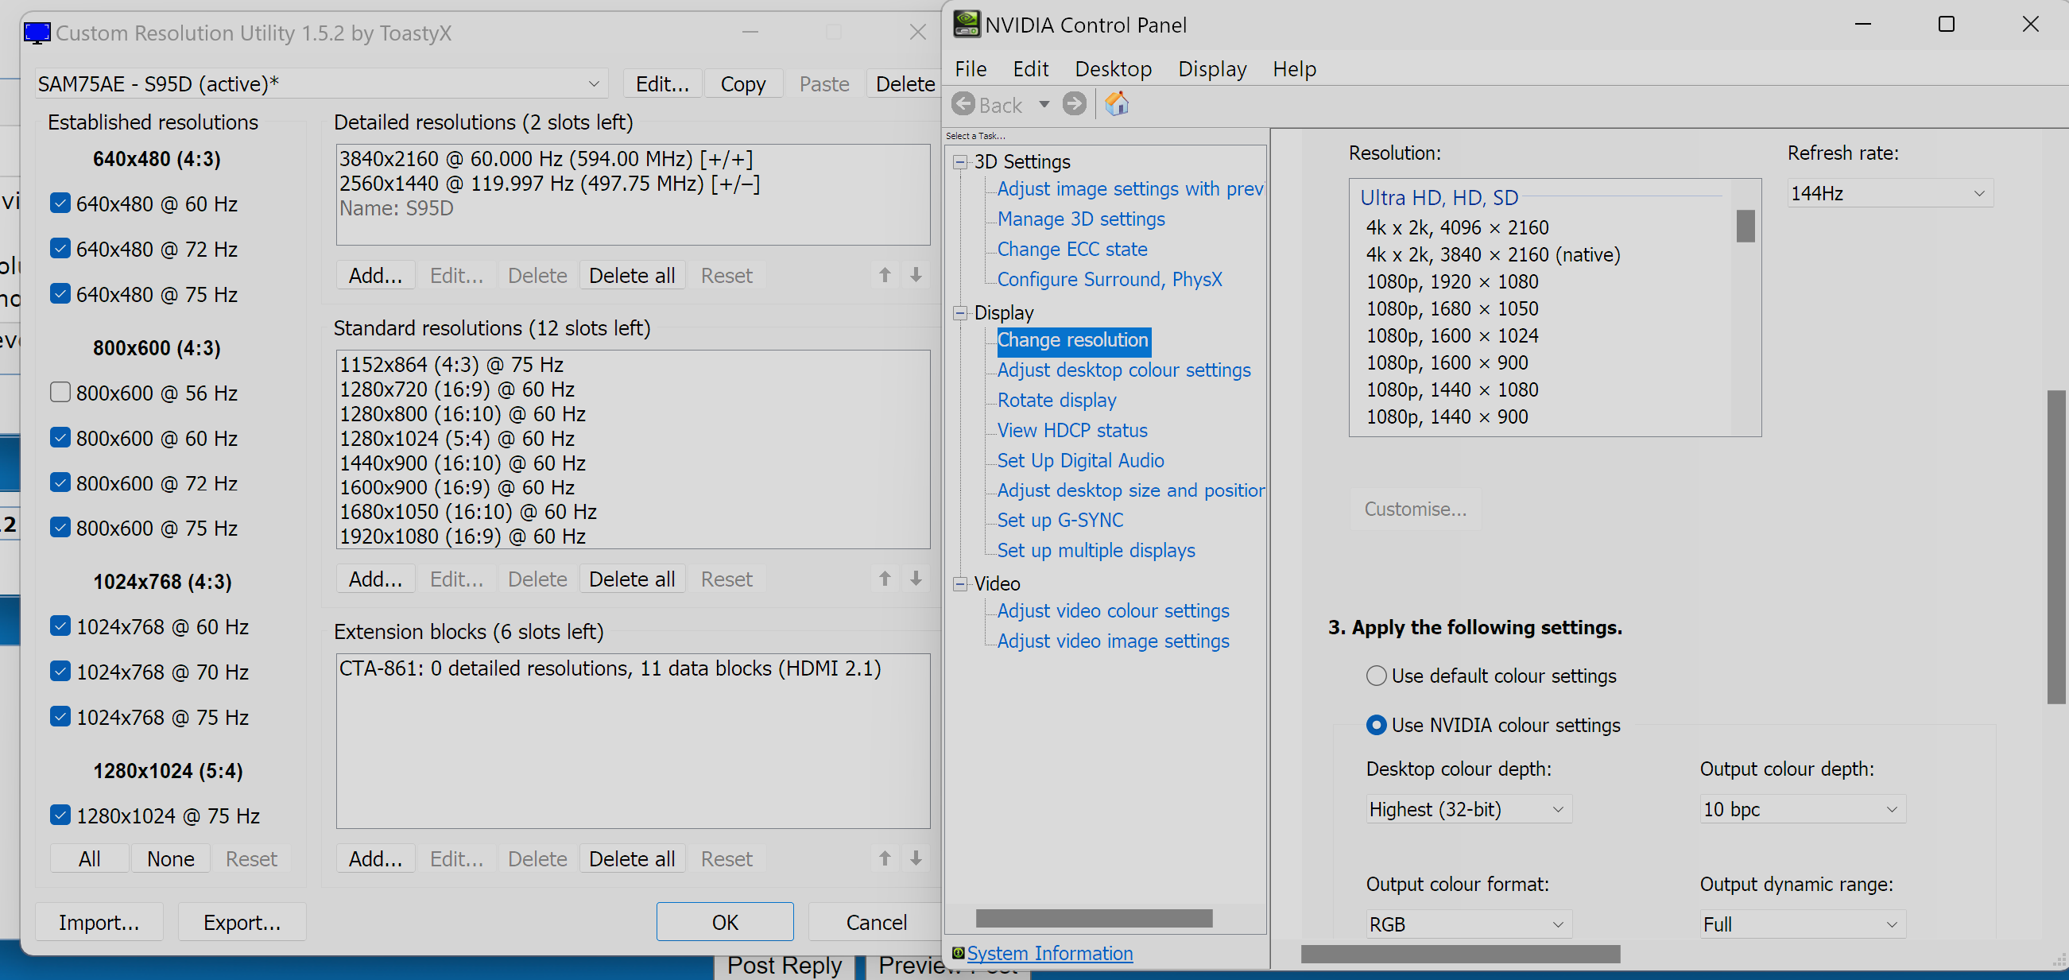Click the green Back arrow icon
The height and width of the screenshot is (980, 2069).
pyautogui.click(x=964, y=104)
